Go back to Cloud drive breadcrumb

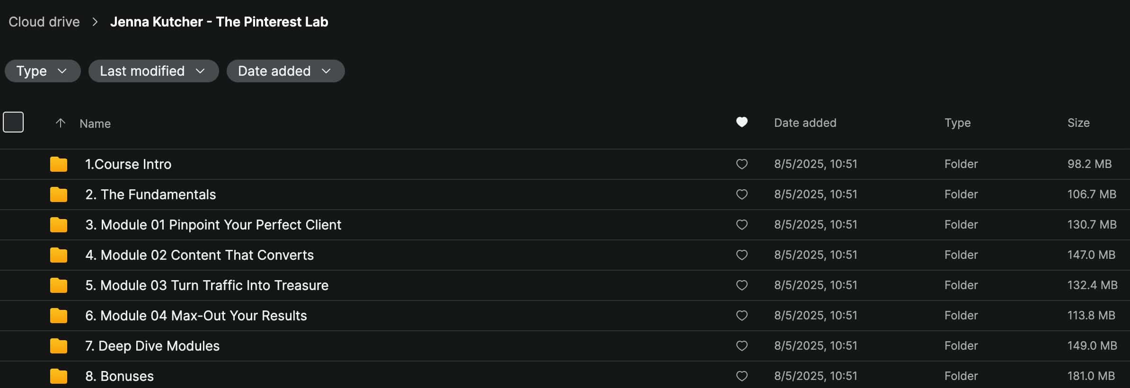[44, 22]
